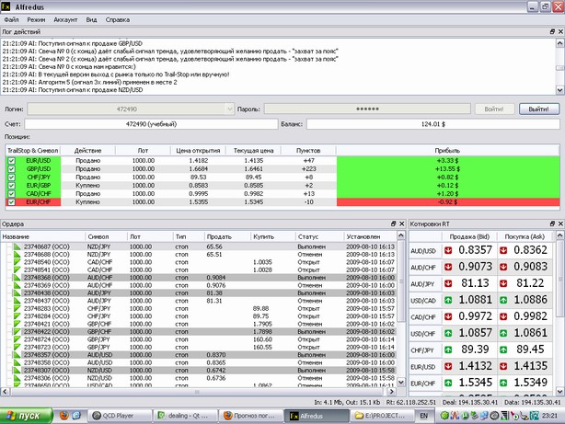The width and height of the screenshot is (565, 424).
Task: Click EUR/CHF quote Bid up-arrow icon
Action: tap(448, 383)
